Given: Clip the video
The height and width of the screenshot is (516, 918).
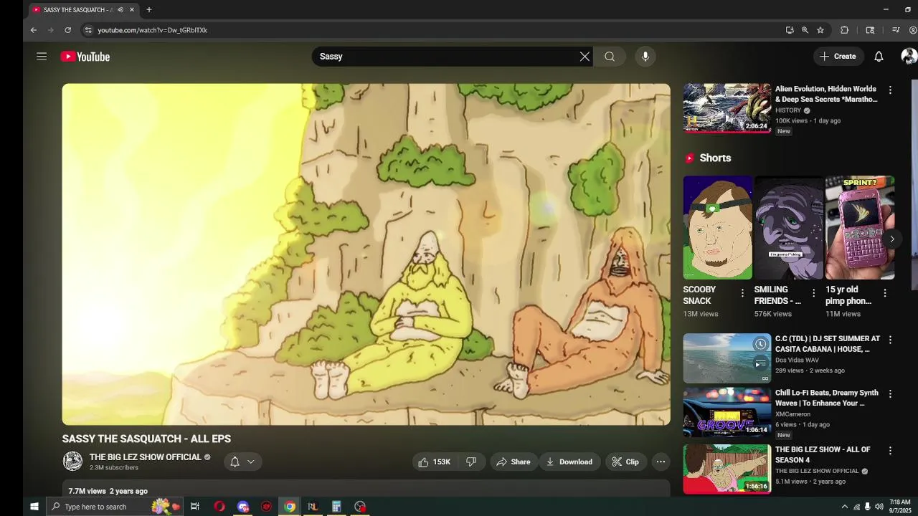Looking at the screenshot, I should [x=625, y=462].
